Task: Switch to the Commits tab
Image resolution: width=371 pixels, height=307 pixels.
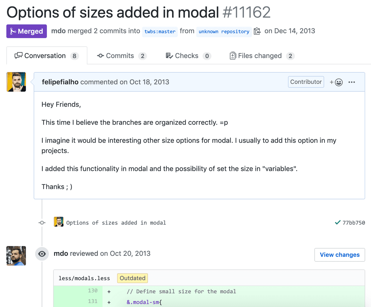Action: click(120, 56)
